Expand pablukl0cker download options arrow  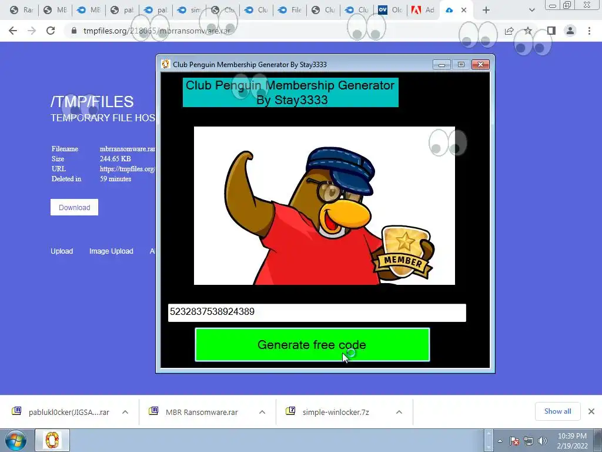(x=125, y=412)
